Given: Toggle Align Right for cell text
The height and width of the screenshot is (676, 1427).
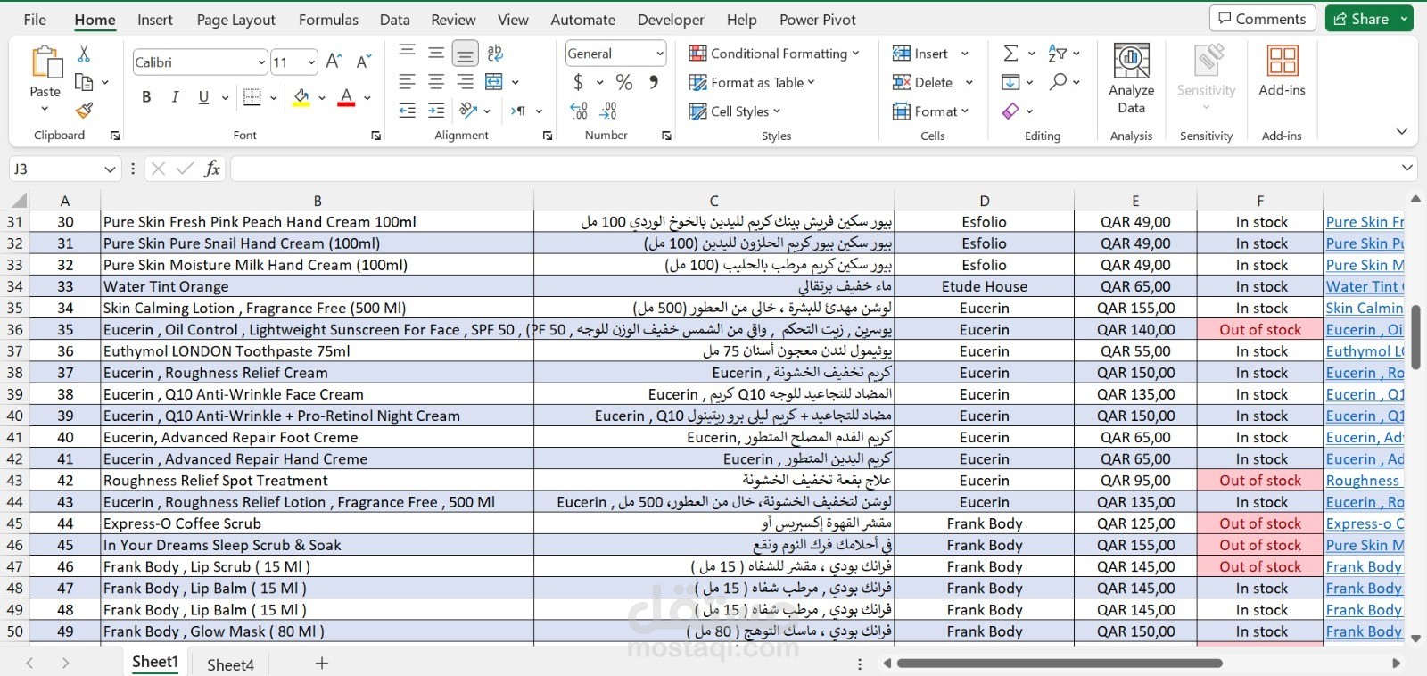Looking at the screenshot, I should click(x=465, y=82).
